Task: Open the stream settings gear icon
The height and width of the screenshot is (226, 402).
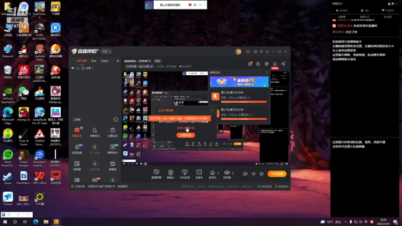Action: (261, 174)
